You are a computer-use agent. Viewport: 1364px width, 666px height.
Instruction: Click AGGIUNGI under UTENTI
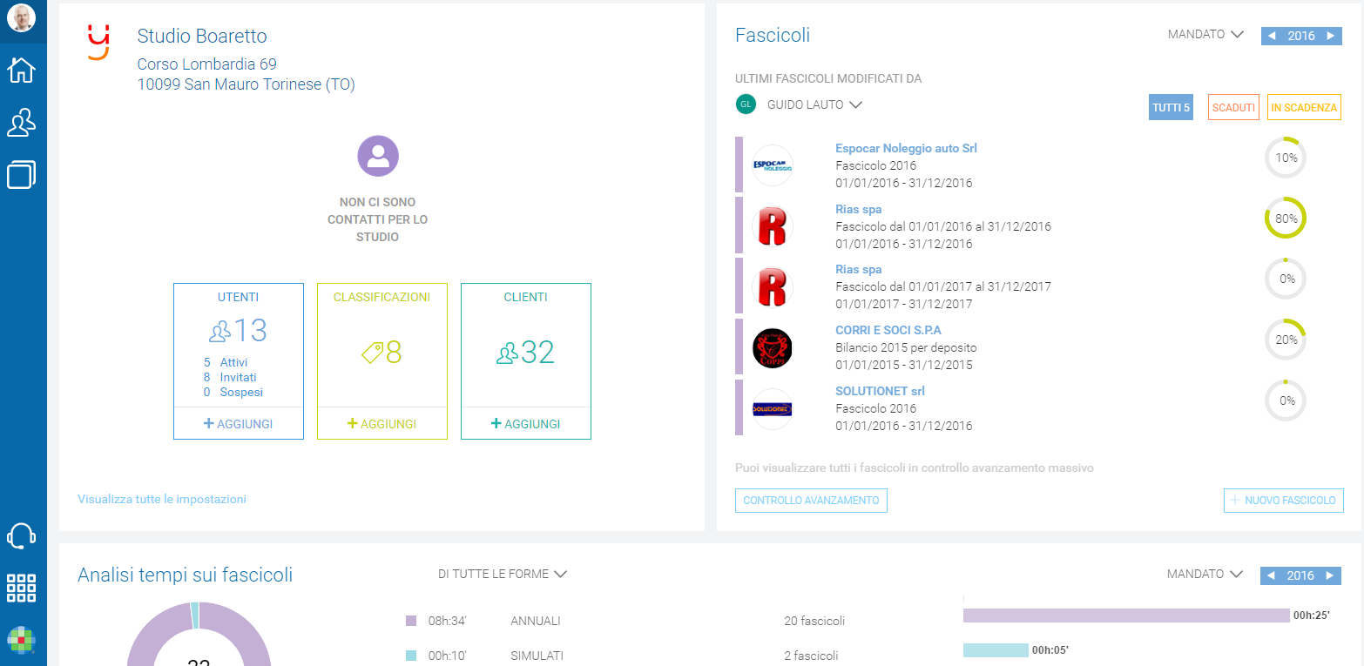(x=239, y=424)
